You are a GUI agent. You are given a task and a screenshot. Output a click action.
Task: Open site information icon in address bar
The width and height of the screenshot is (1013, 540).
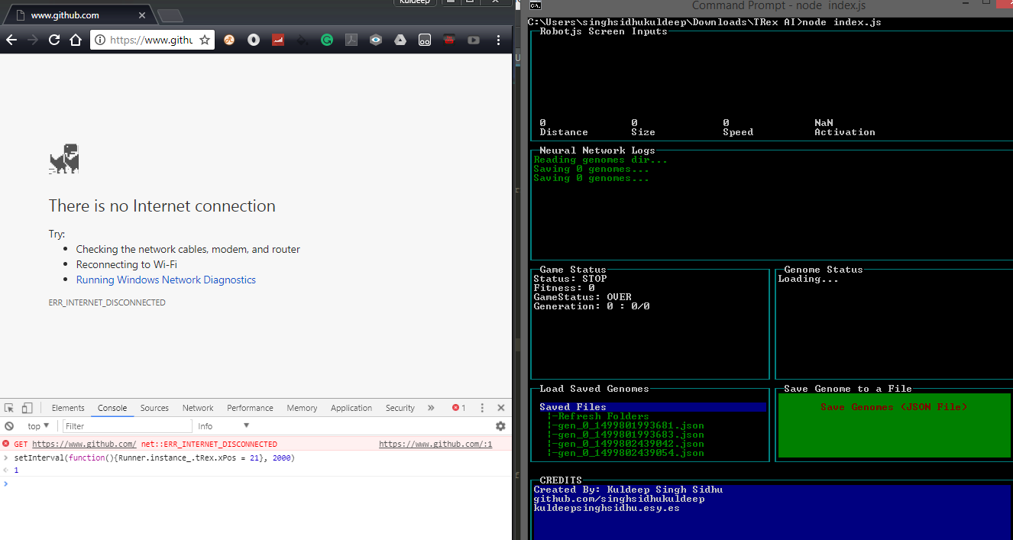[100, 40]
